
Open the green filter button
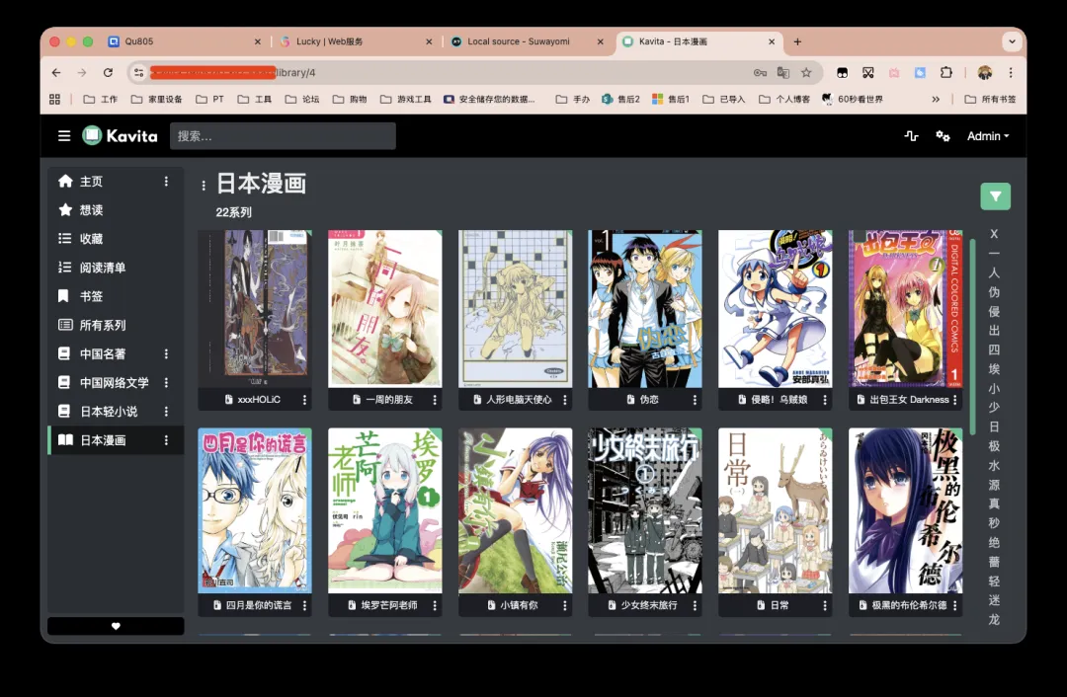(x=995, y=196)
